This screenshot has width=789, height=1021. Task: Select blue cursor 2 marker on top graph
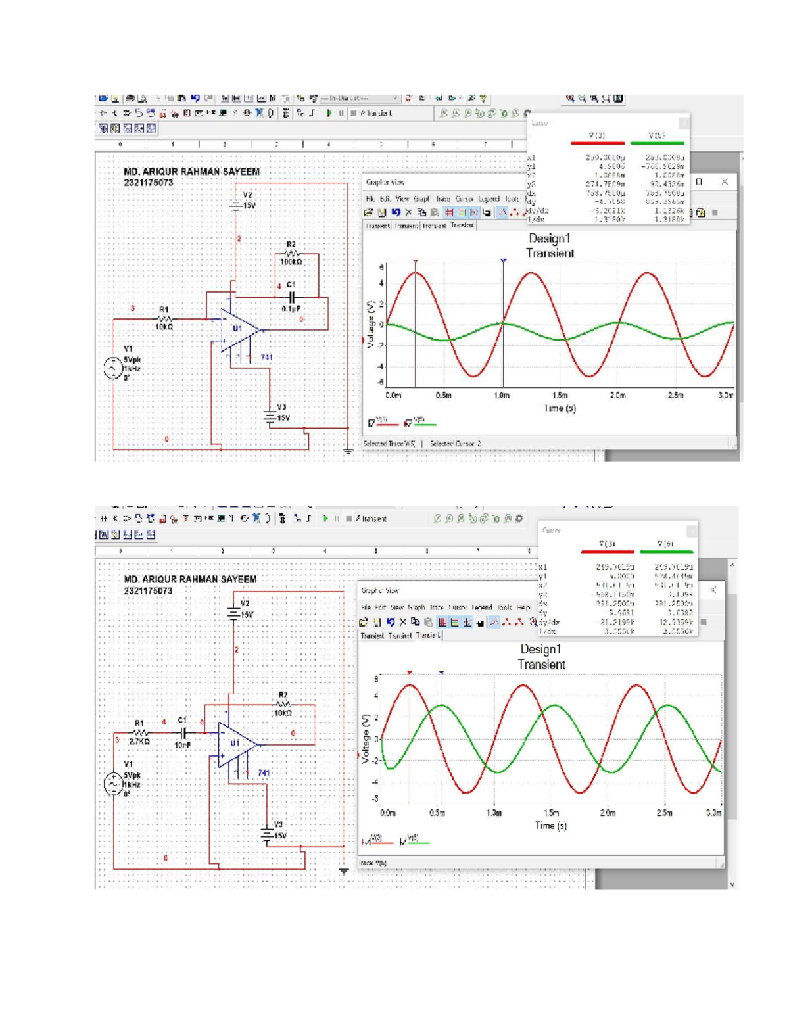tap(504, 261)
